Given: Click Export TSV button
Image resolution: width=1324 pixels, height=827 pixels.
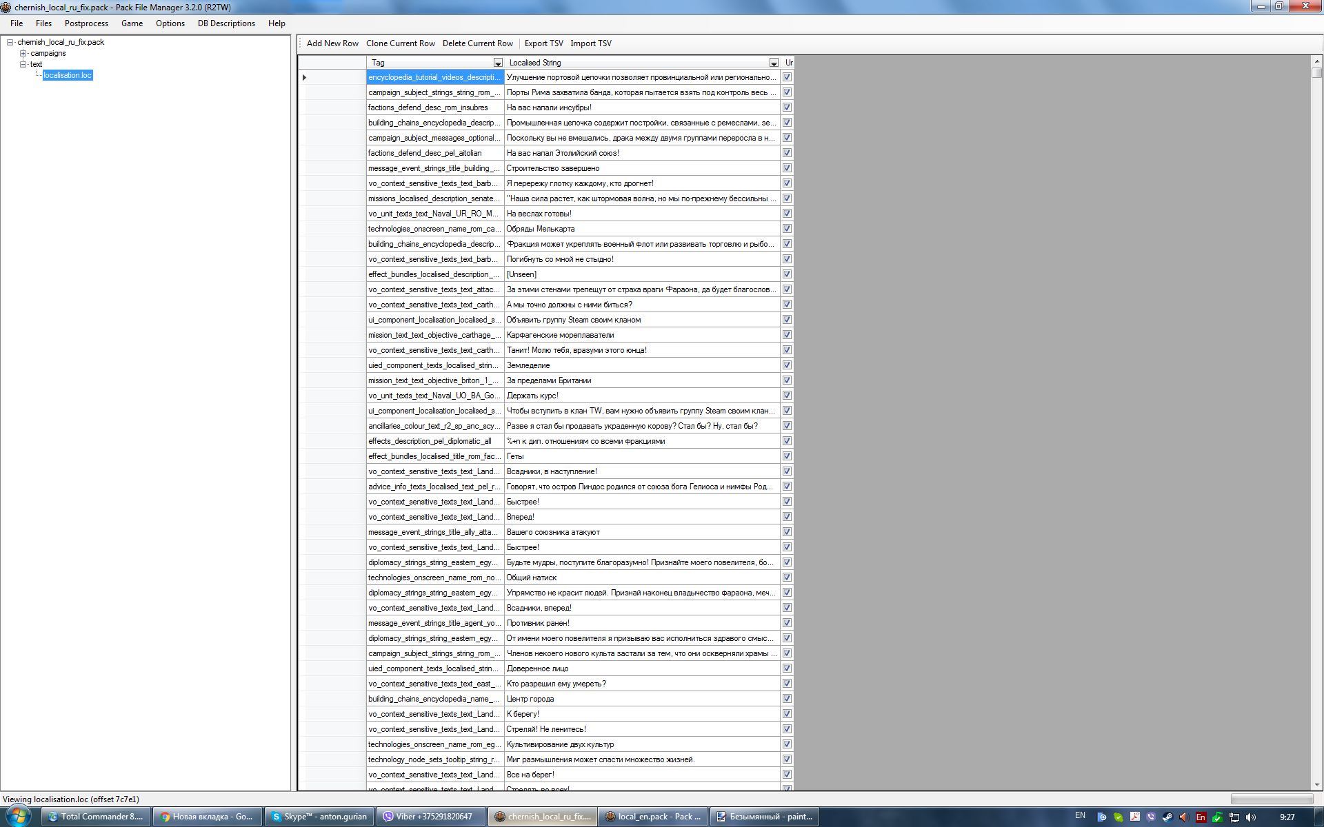Looking at the screenshot, I should coord(543,43).
